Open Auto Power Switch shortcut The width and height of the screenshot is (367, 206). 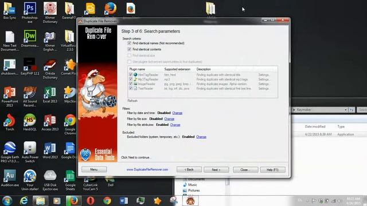click(x=30, y=152)
